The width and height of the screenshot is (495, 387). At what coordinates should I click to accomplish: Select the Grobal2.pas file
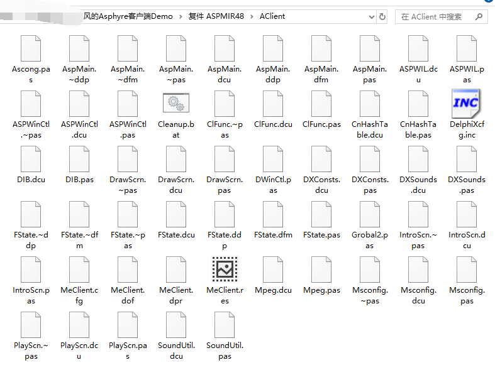370,215
